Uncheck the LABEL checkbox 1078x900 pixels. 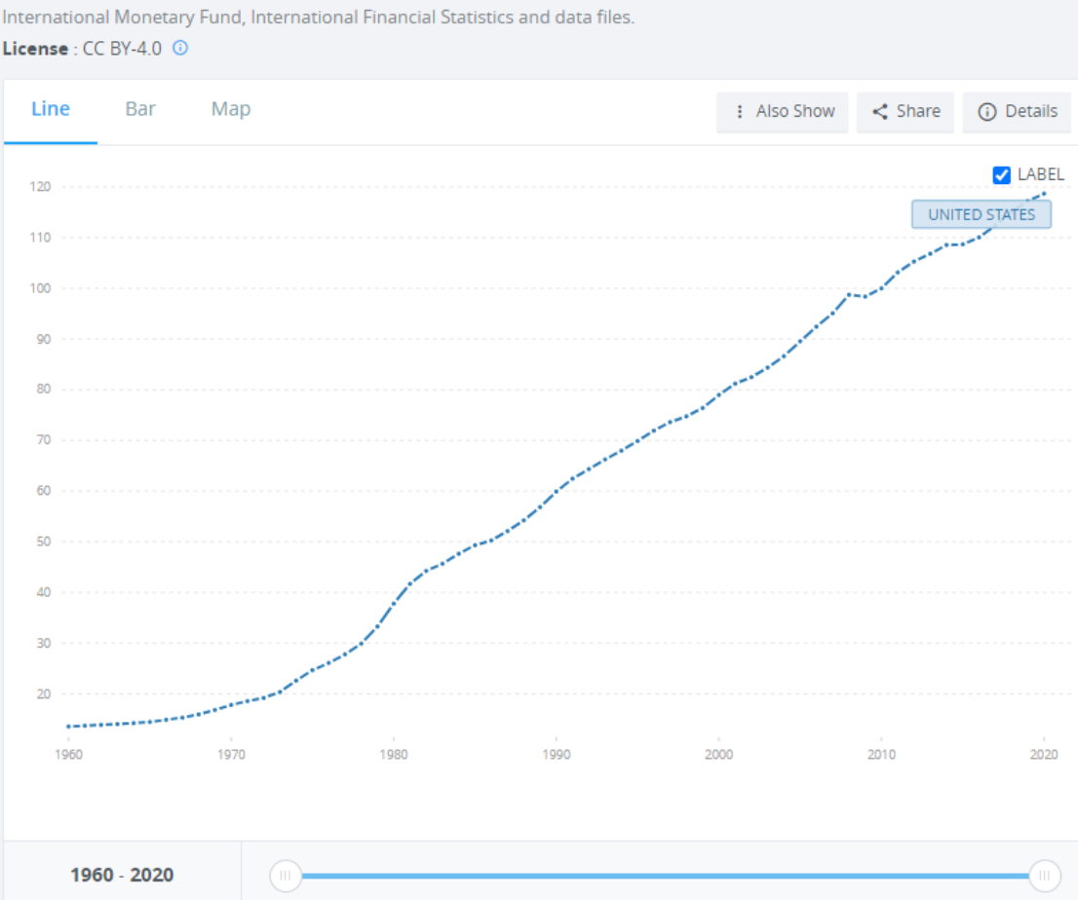point(1001,175)
